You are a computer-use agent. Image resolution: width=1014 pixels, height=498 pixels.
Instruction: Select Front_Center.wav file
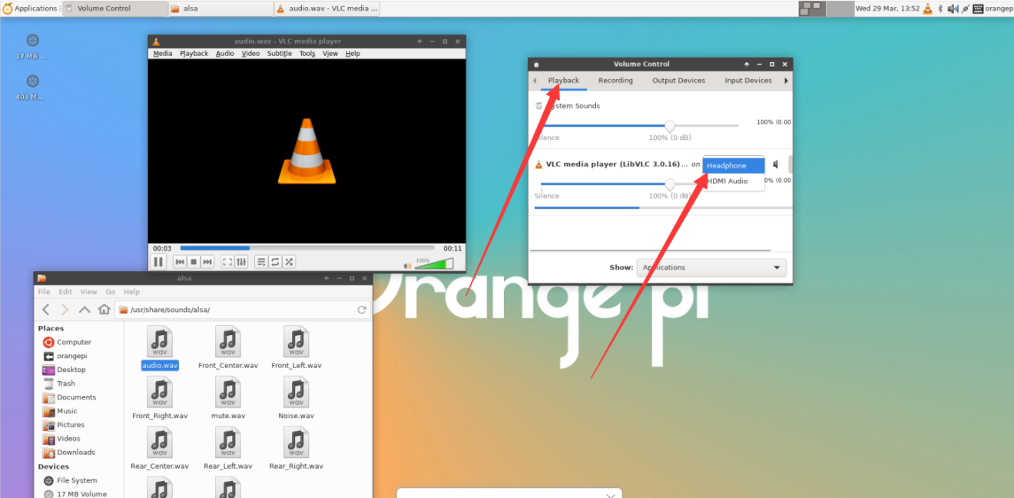[x=228, y=347]
